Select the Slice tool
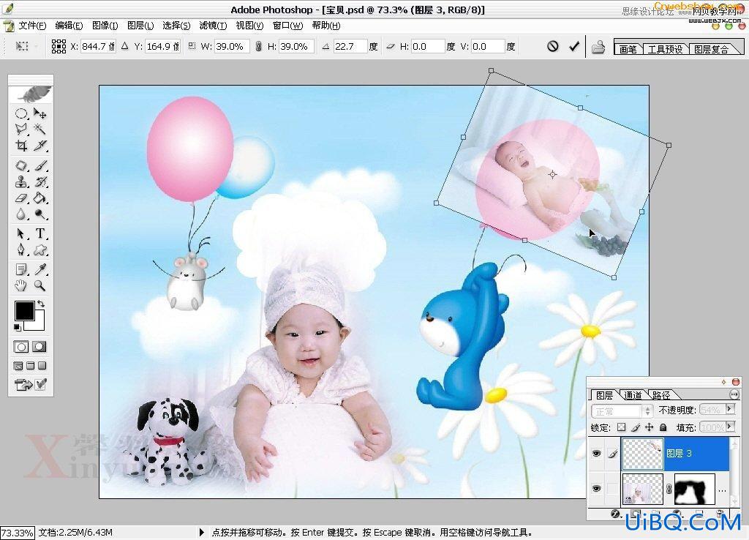Screen dimensions: 749x540 tap(40, 146)
